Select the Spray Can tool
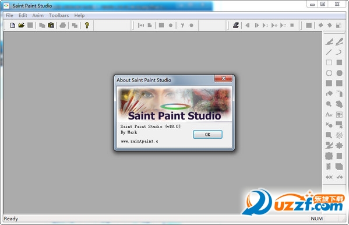The width and height of the screenshot is (349, 225). click(339, 94)
